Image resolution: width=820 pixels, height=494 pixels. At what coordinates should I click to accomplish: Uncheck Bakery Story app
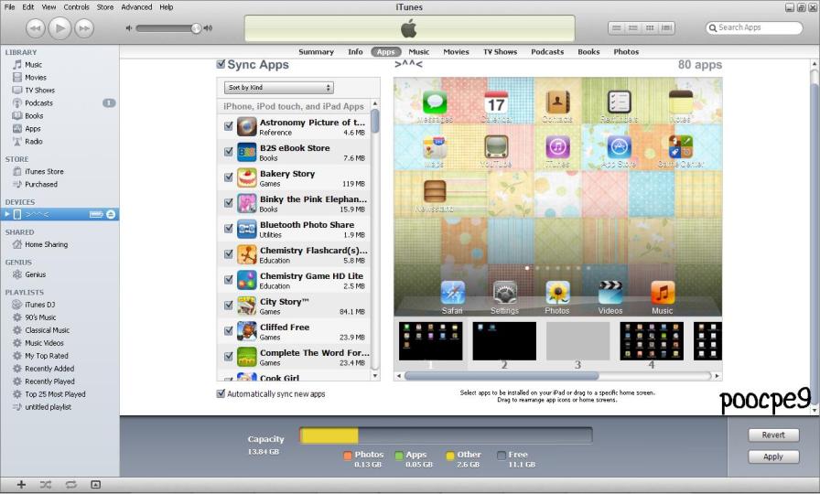pos(229,177)
